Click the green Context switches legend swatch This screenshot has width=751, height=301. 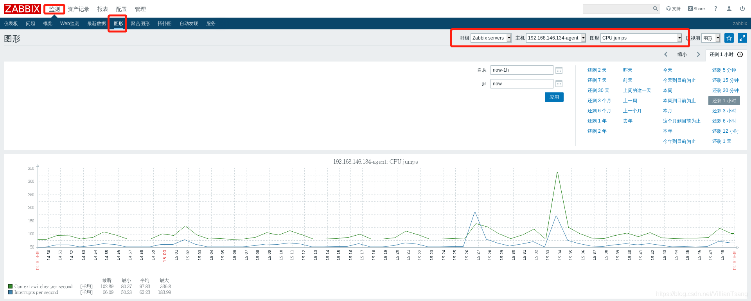click(x=10, y=287)
